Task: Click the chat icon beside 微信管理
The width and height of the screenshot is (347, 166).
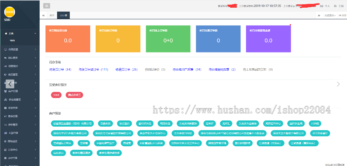Action: click(x=5, y=58)
